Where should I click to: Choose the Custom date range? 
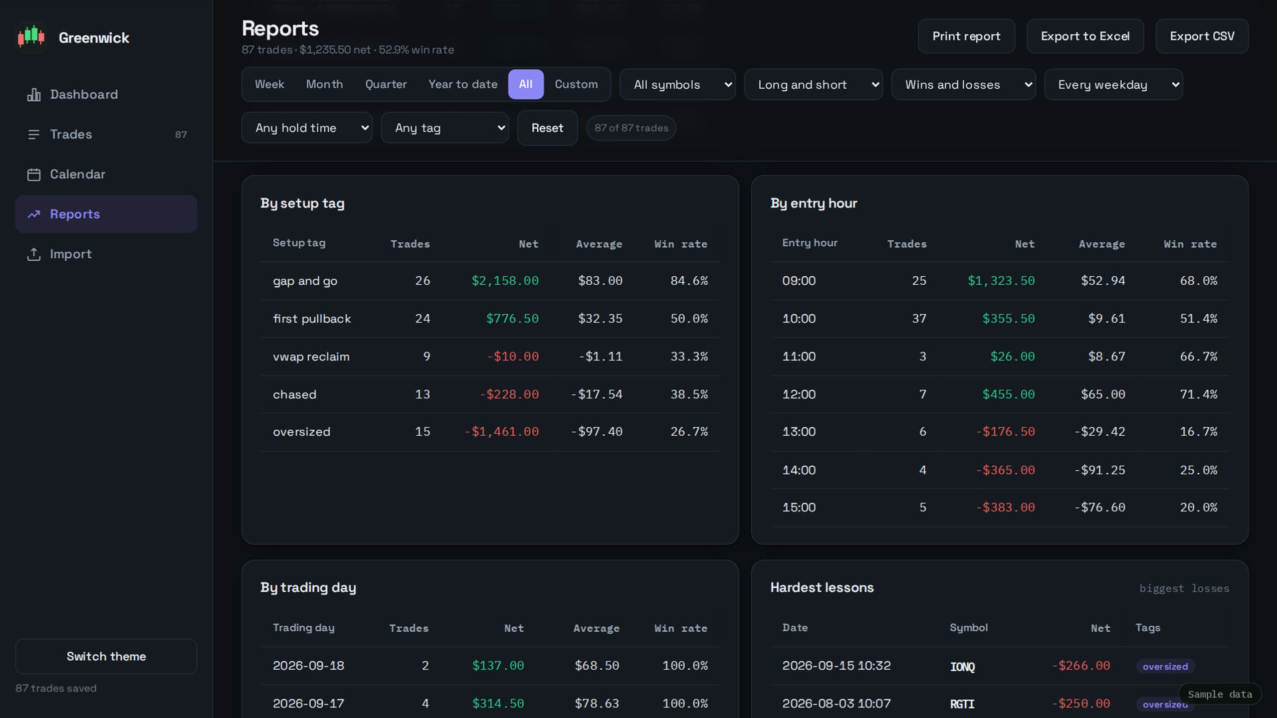[x=576, y=84]
